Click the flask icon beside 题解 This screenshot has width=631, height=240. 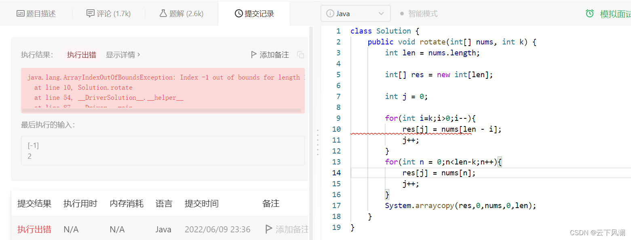[163, 13]
